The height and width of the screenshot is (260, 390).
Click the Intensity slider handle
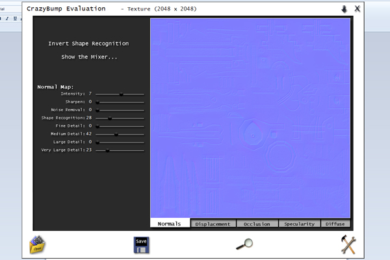coord(121,94)
